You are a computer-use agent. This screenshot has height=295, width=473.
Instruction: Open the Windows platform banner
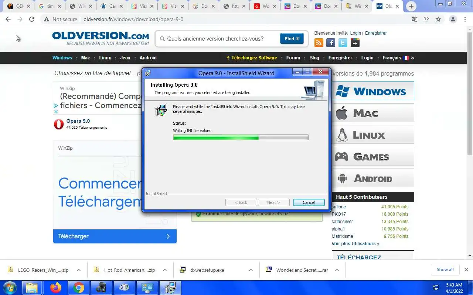pos(373,91)
